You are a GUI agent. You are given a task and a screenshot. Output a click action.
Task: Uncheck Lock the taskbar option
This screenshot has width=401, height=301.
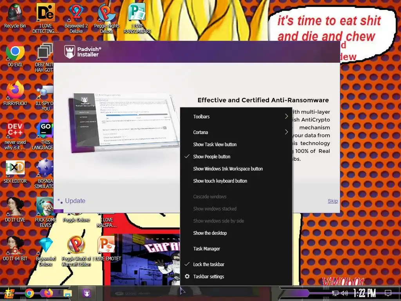click(236, 265)
